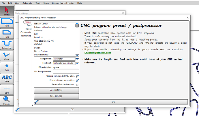The width and height of the screenshot is (199, 116).
Task: Click the Open settings button
Action: tap(56, 90)
